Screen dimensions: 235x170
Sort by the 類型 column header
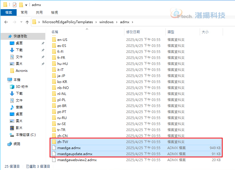tap(171, 32)
